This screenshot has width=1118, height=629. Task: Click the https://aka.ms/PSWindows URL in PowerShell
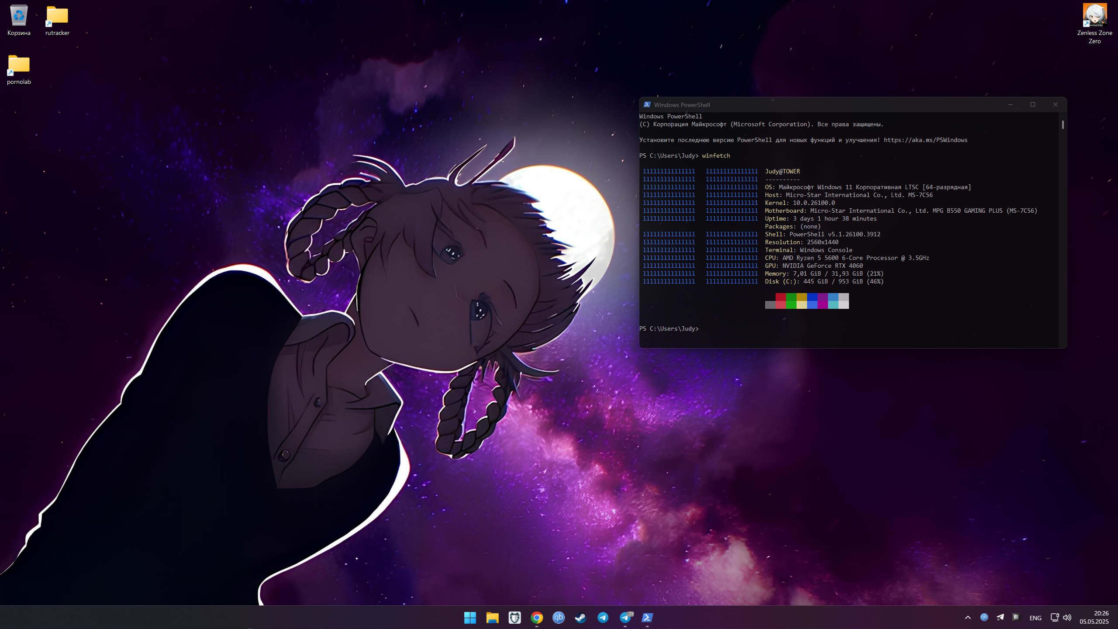pos(925,140)
